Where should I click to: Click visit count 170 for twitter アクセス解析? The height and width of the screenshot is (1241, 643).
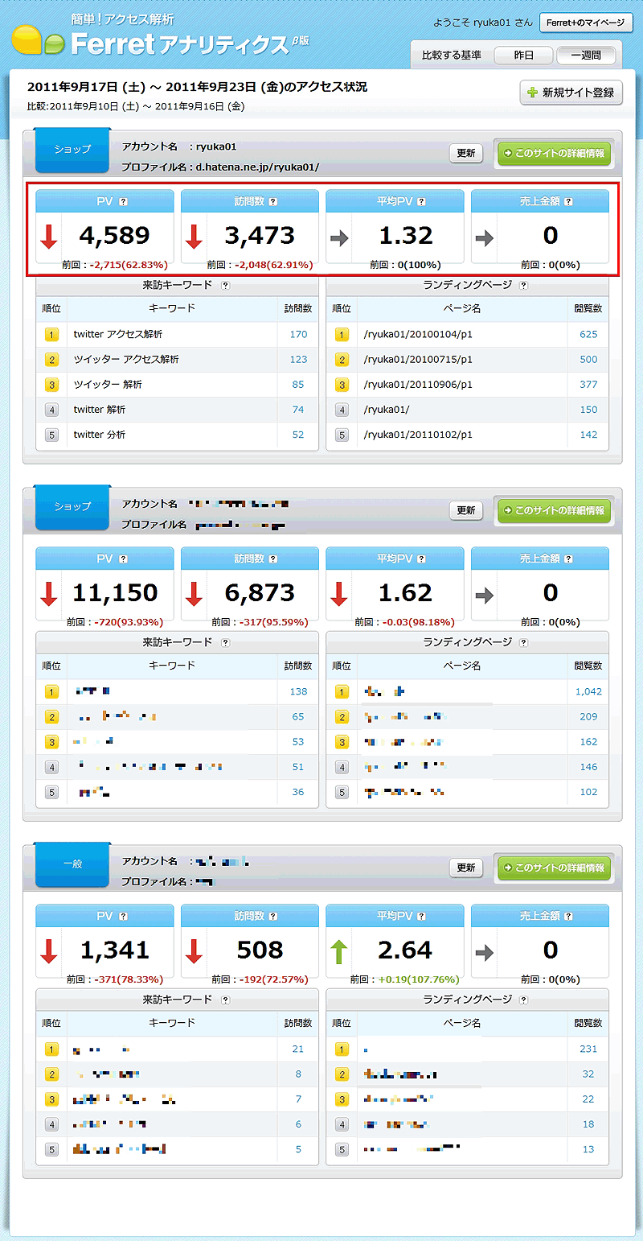[x=298, y=334]
